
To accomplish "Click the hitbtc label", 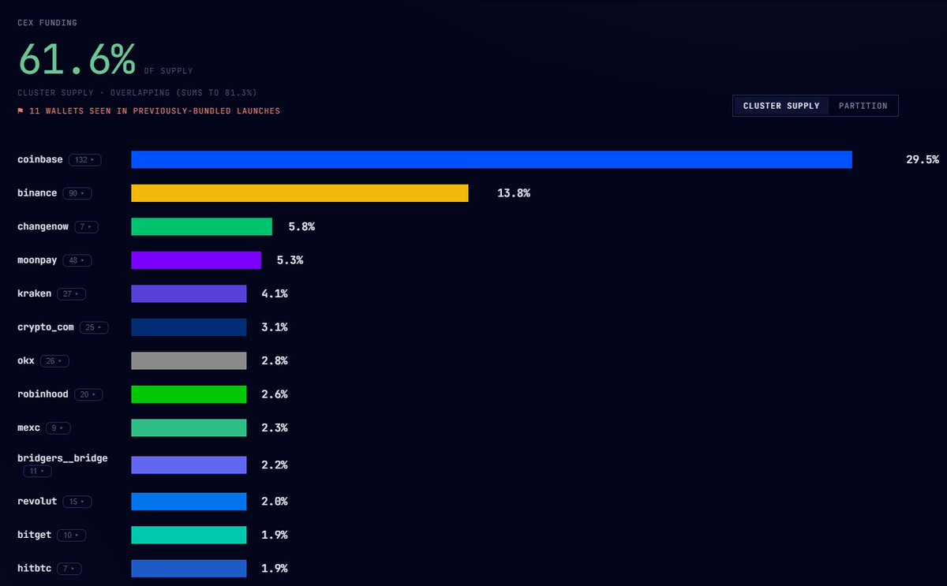I will click(35, 569).
